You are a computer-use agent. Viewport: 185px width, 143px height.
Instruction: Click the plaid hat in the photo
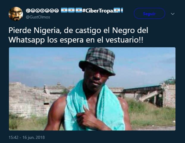click(97, 61)
